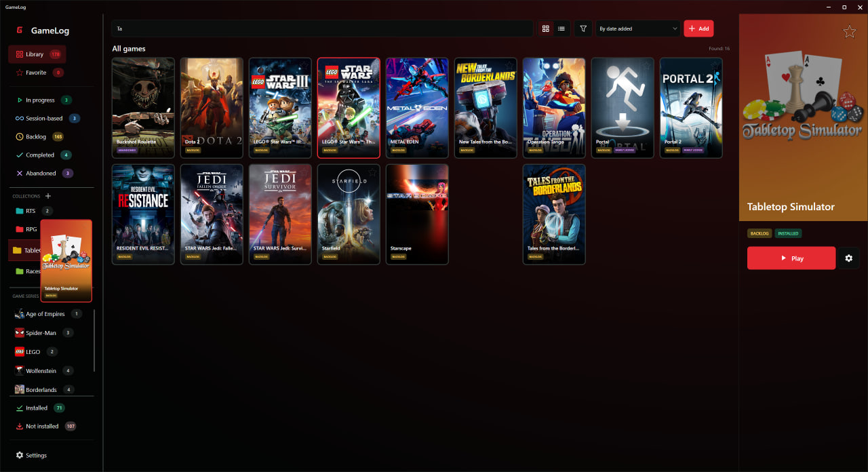
Task: Click the ABANDONED tag on Buckshot Roulette
Action: click(127, 150)
